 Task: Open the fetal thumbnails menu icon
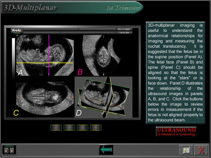click(9, 150)
